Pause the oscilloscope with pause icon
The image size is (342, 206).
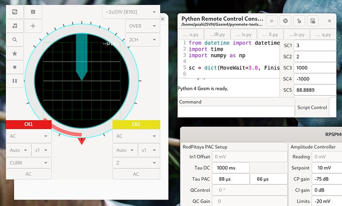[15, 80]
